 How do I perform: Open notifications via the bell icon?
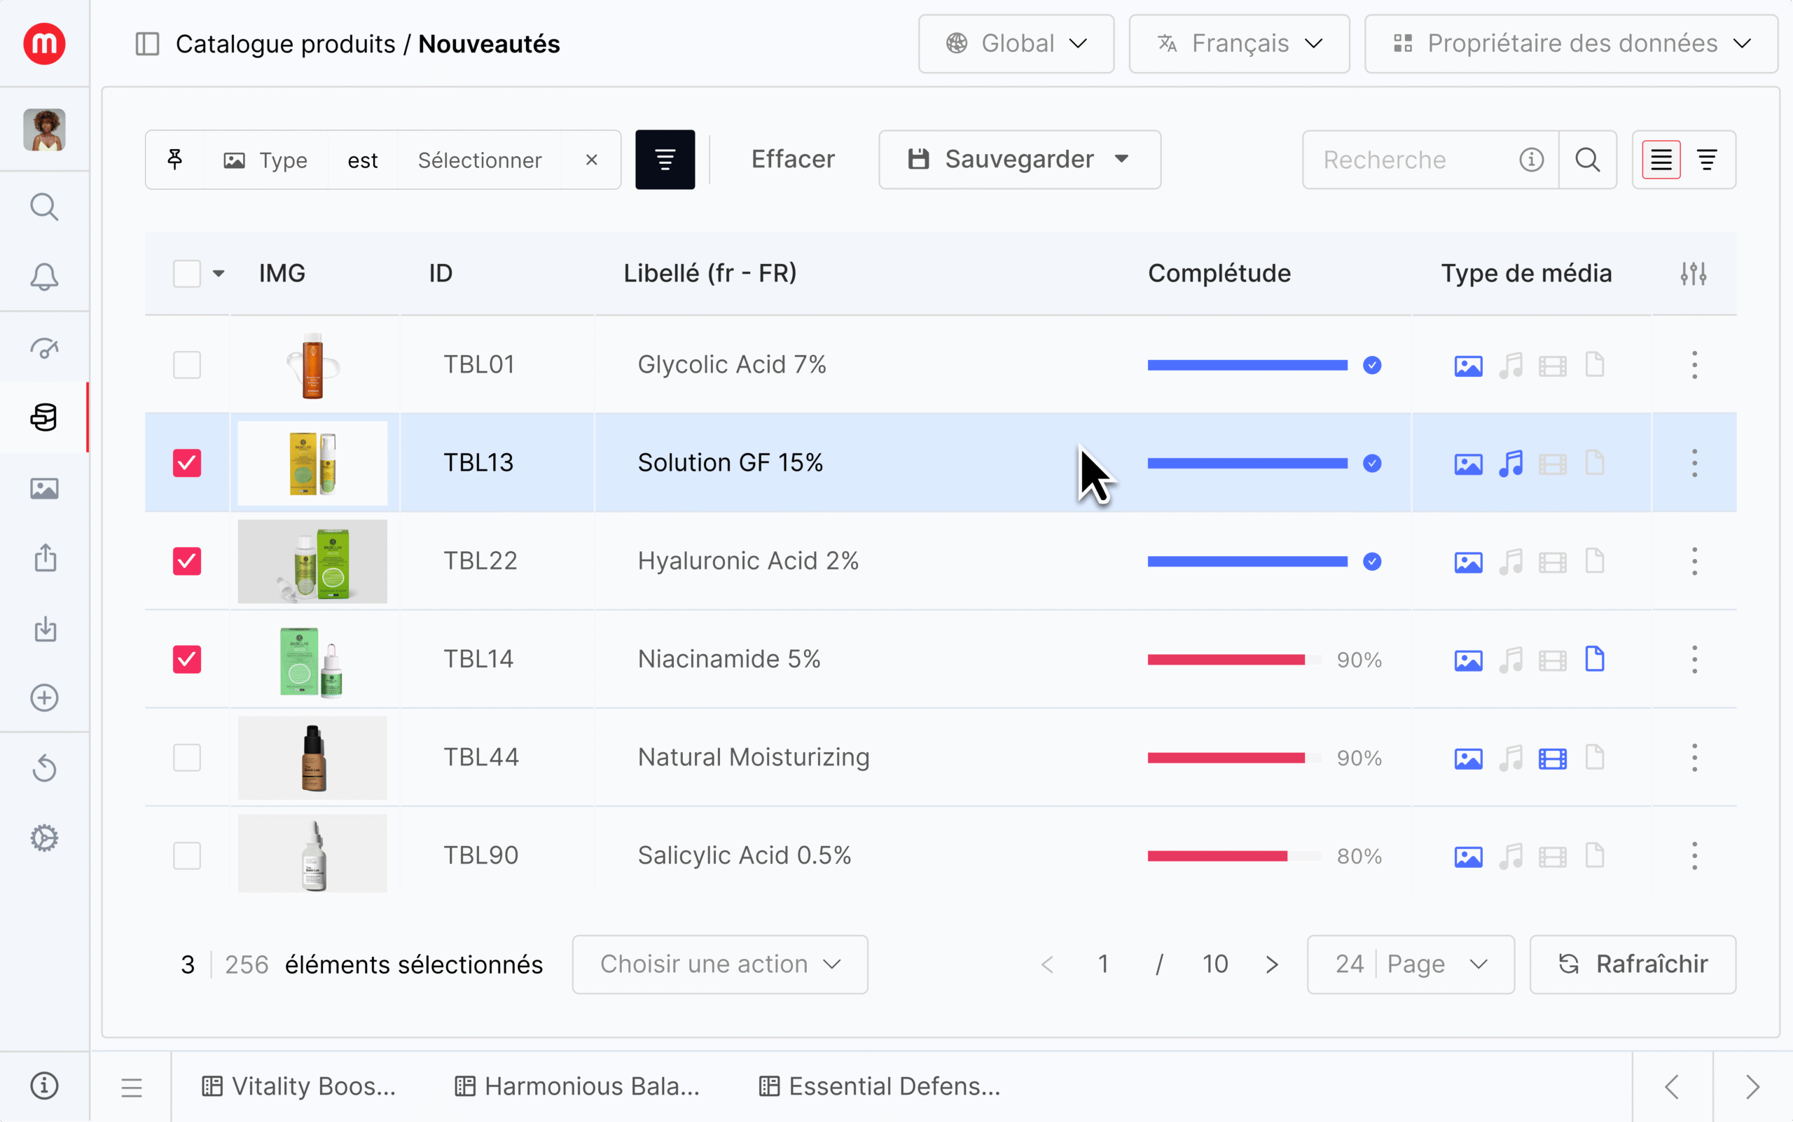pos(45,277)
